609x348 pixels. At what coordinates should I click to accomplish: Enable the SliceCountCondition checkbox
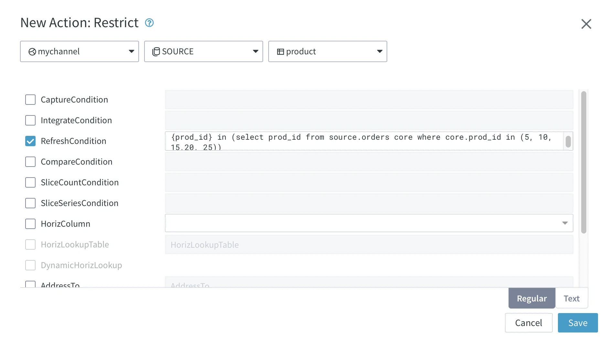[x=30, y=182]
